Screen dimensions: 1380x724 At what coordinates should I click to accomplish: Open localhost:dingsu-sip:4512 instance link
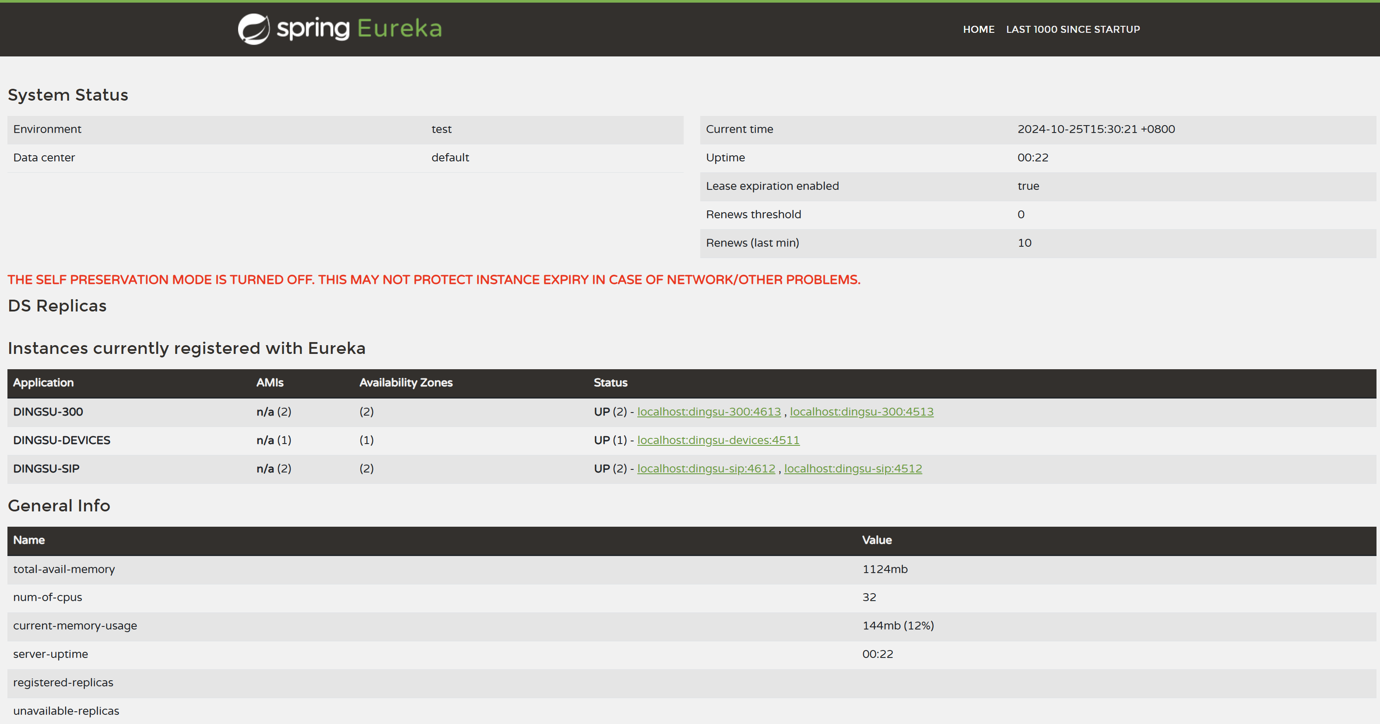[853, 469]
